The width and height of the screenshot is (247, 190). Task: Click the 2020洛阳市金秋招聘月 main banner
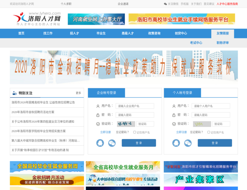pyautogui.click(x=124, y=67)
